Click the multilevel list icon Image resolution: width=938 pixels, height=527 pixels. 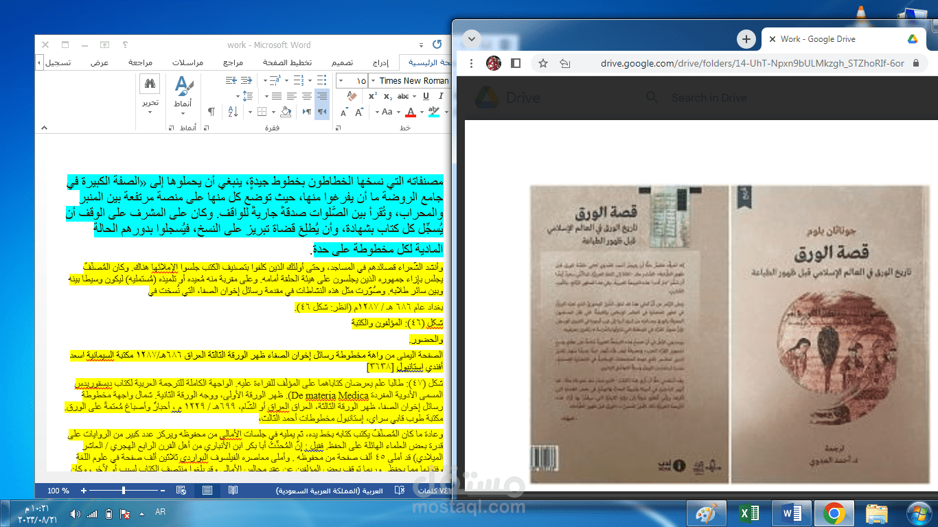tap(275, 80)
